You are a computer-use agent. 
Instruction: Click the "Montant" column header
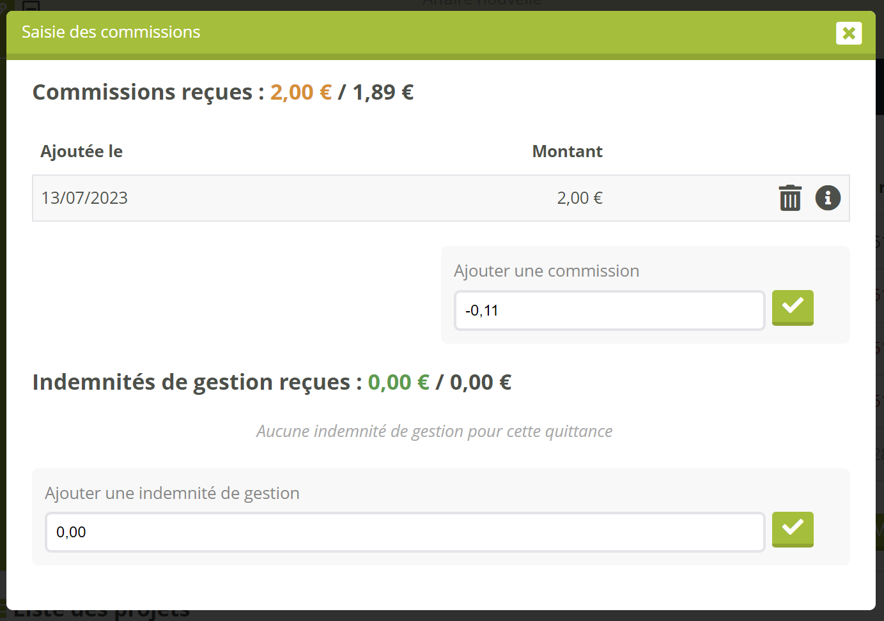coord(567,151)
